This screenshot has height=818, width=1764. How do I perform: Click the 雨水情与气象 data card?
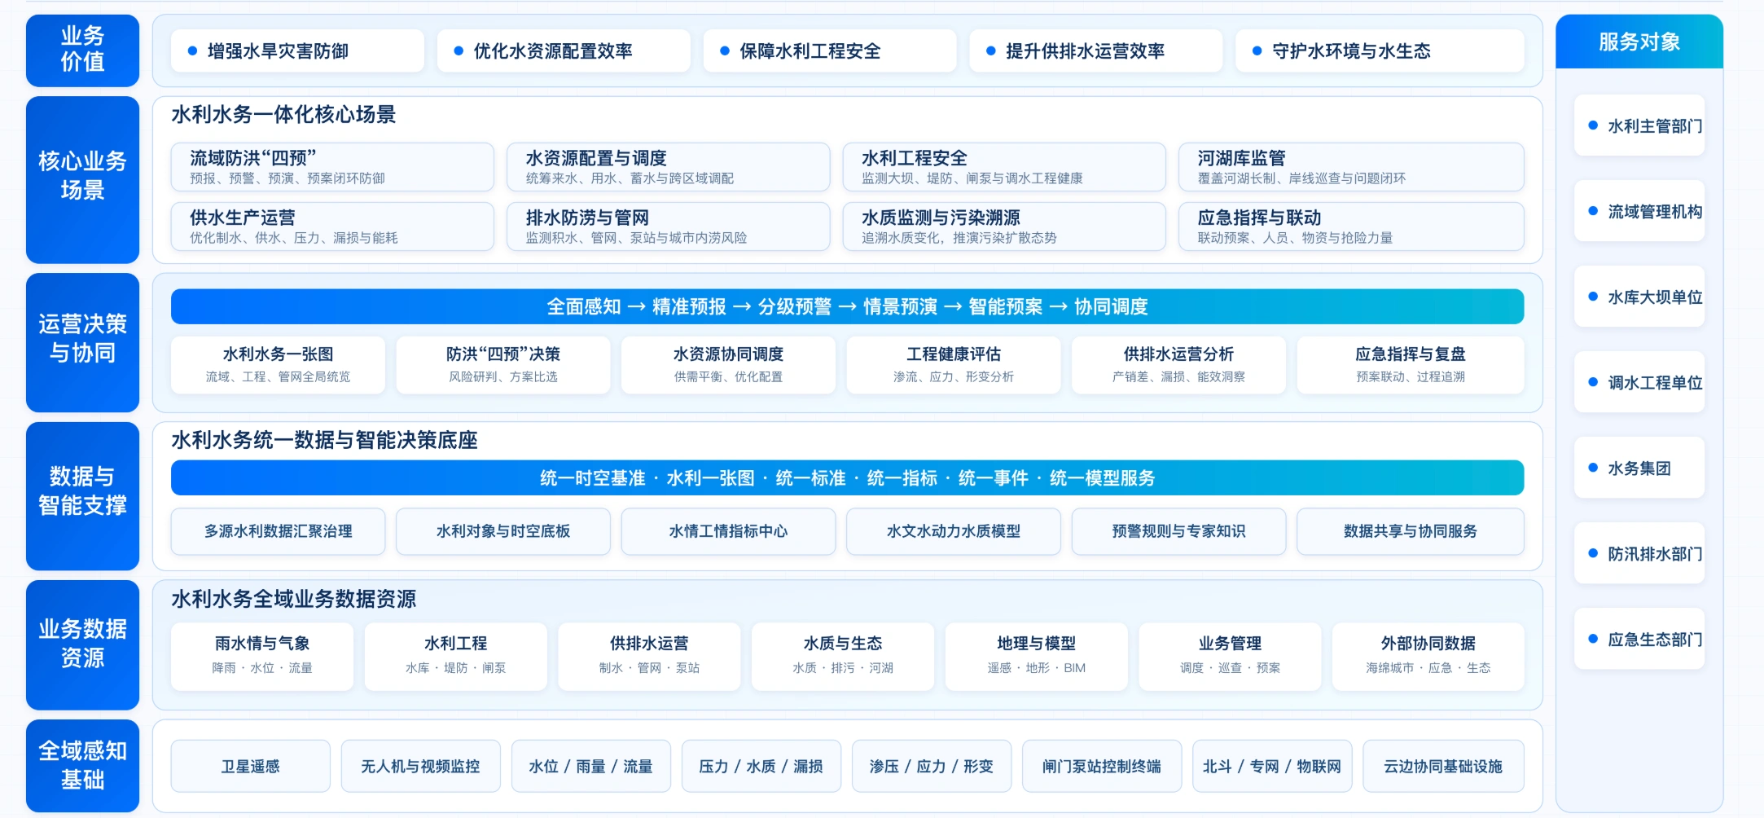(x=262, y=657)
